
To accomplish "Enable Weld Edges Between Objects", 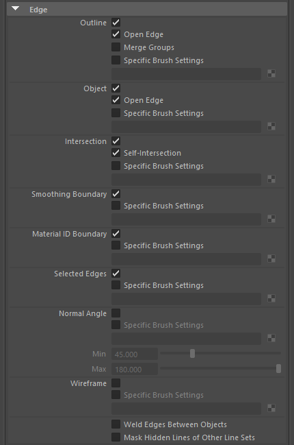I will (116, 424).
